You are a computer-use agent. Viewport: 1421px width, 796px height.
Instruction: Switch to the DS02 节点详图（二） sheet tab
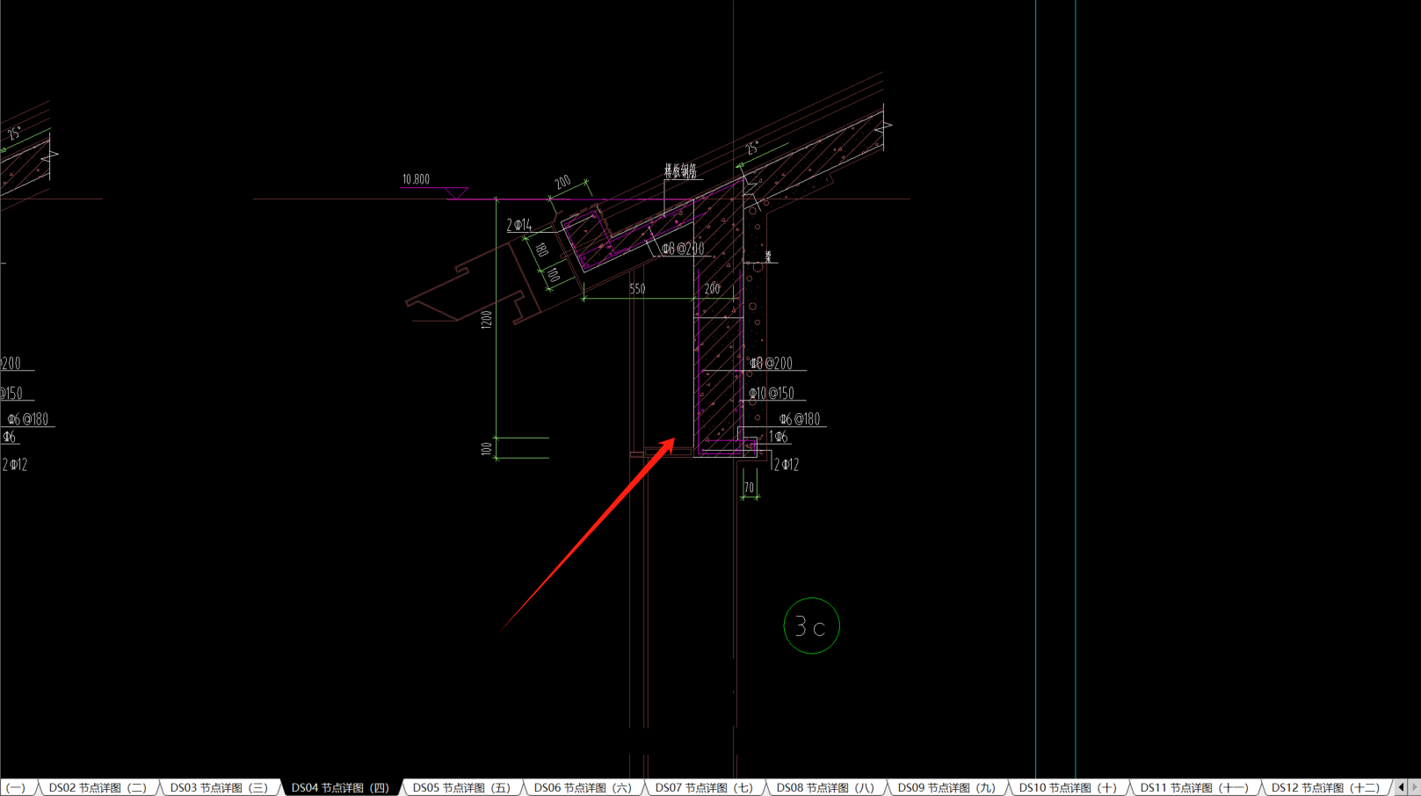(x=98, y=787)
